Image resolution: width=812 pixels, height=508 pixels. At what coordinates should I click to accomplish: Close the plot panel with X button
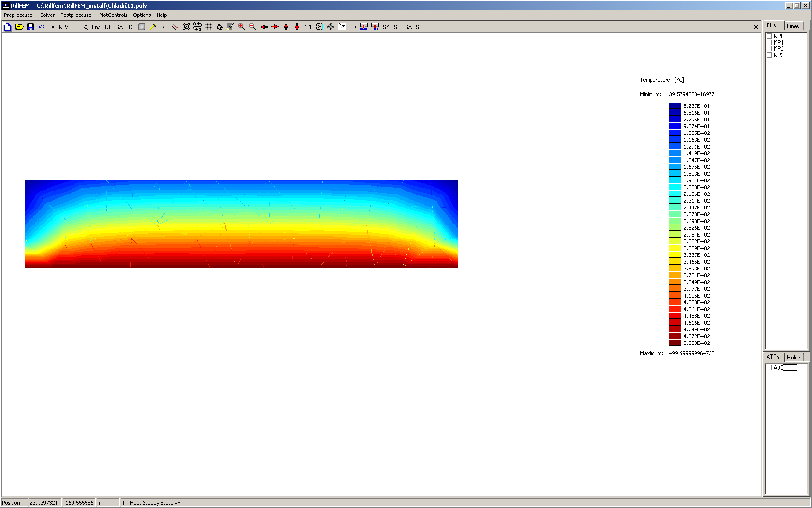pyautogui.click(x=756, y=27)
